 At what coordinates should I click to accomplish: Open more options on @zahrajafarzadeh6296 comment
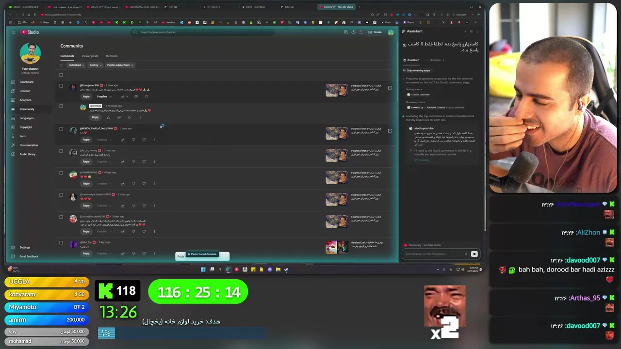click(x=155, y=231)
